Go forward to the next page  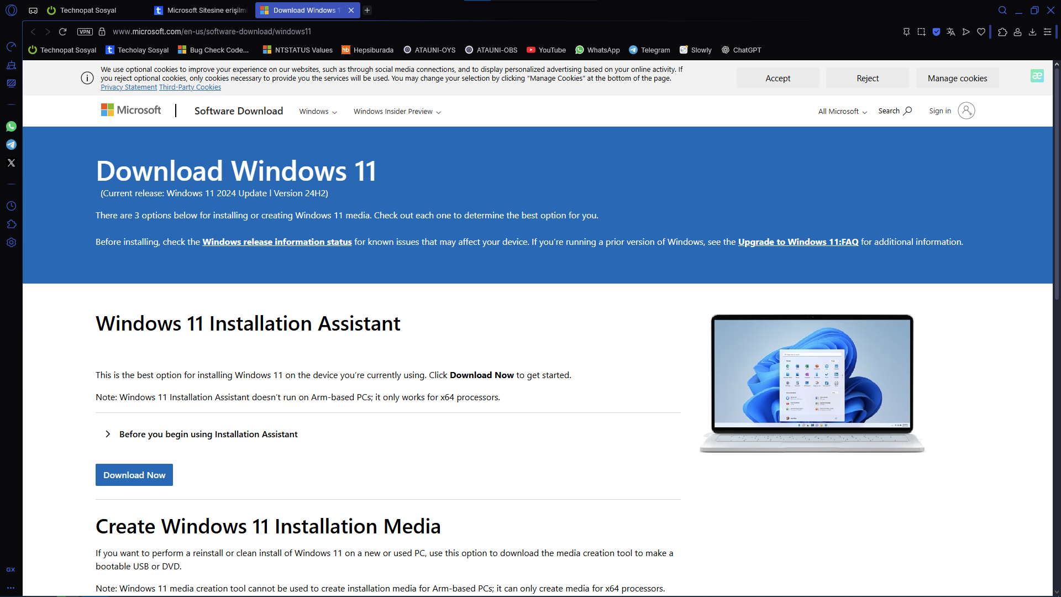48,32
